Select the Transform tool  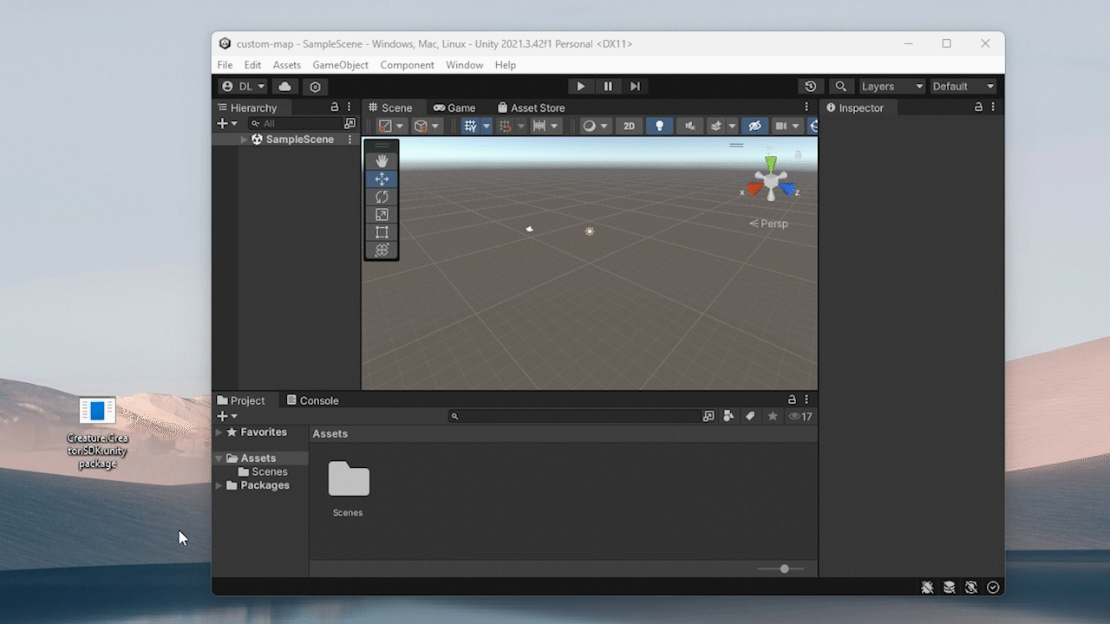tap(382, 250)
